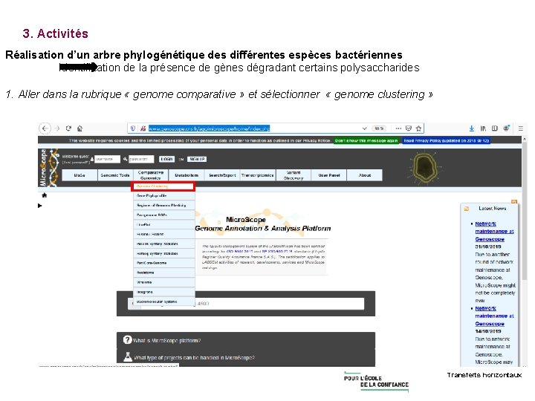The height and width of the screenshot is (401, 535).
Task: Click the LOGIN button
Action: (166, 159)
